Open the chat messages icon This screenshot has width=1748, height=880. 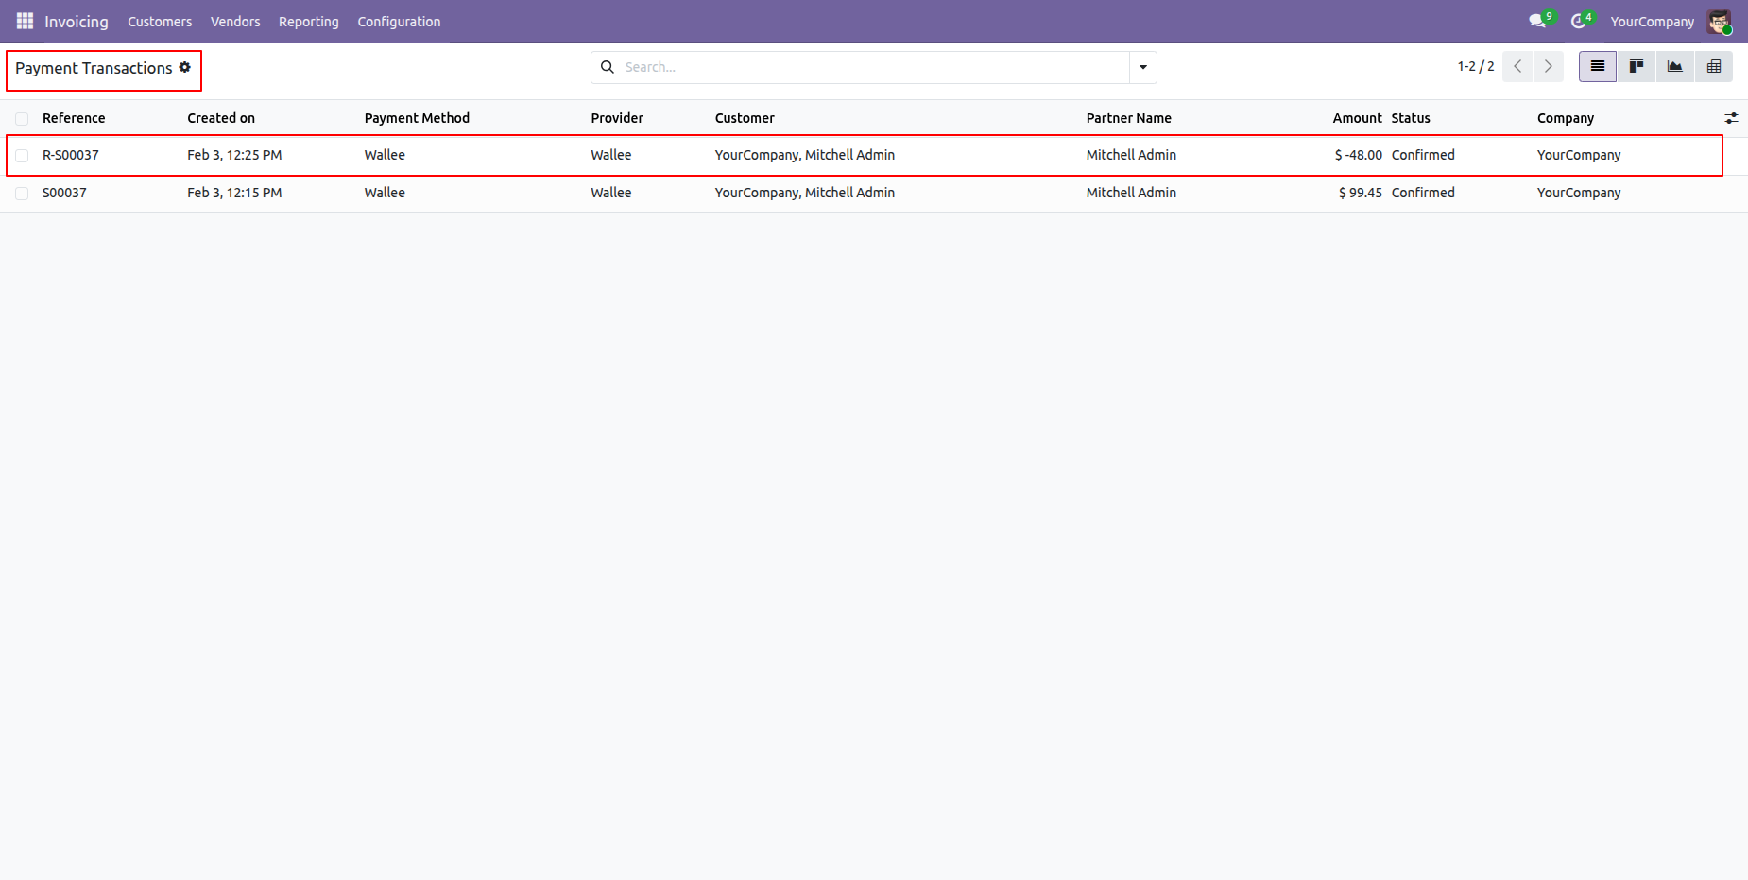point(1537,21)
